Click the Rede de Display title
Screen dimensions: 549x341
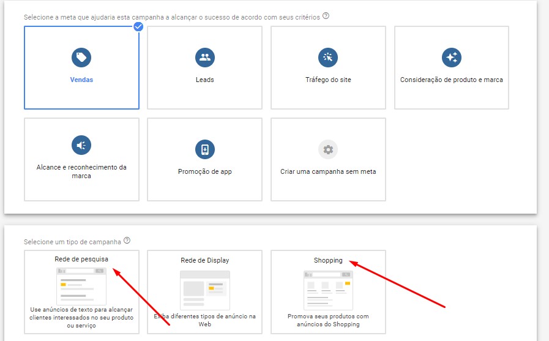pyautogui.click(x=205, y=260)
